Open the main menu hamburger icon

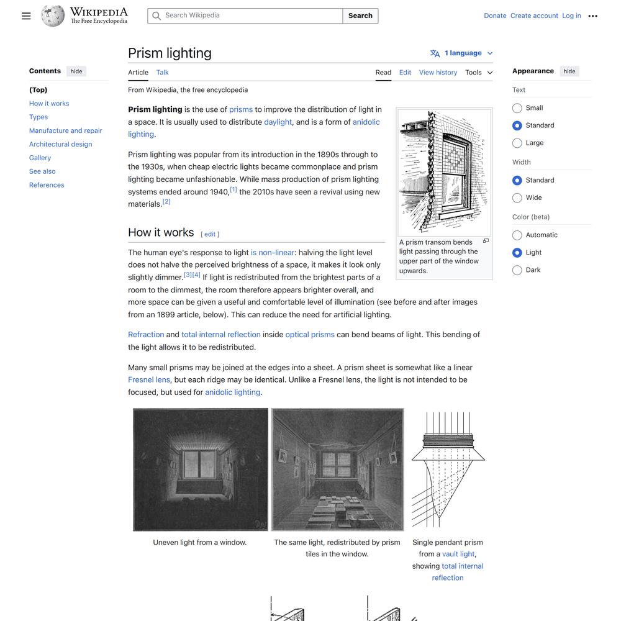26,16
